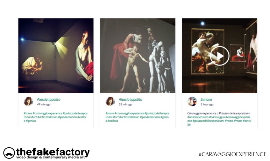
Task: Open #rome hashtag in first post caption
Action: (28, 113)
